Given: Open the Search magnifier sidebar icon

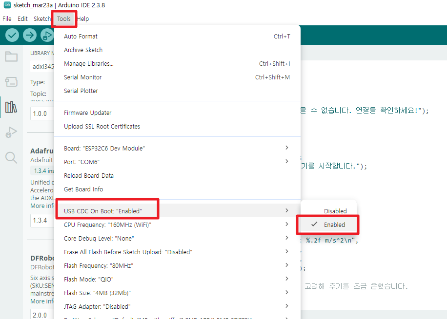Looking at the screenshot, I should click(11, 157).
